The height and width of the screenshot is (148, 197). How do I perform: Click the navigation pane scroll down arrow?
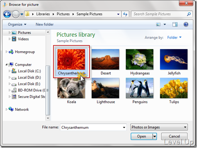(x=48, y=118)
